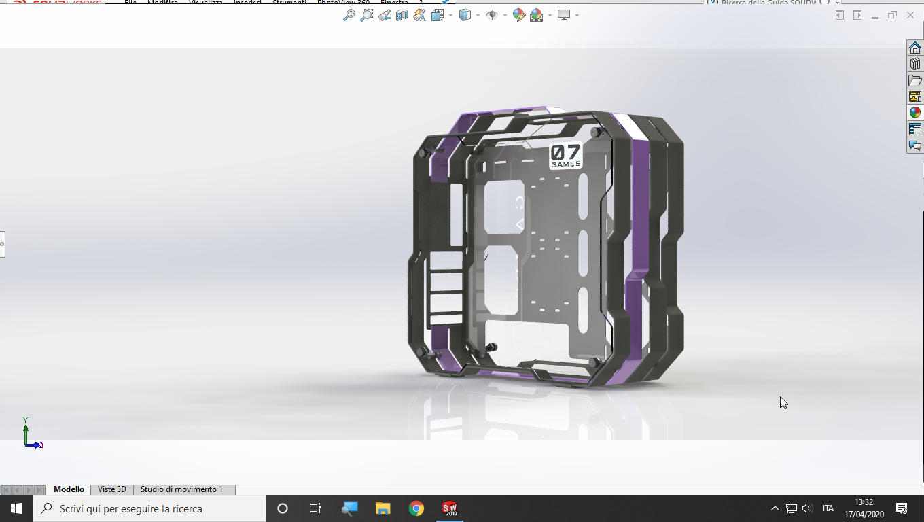Screen dimensions: 924x522
Task: Click the Display Style cube icon
Action: [x=465, y=15]
